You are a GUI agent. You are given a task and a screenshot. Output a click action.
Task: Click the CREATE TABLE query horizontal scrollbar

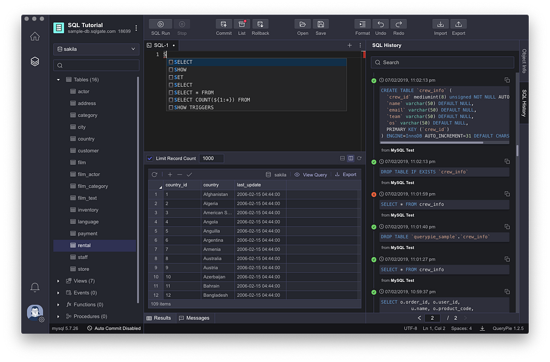click(x=432, y=142)
